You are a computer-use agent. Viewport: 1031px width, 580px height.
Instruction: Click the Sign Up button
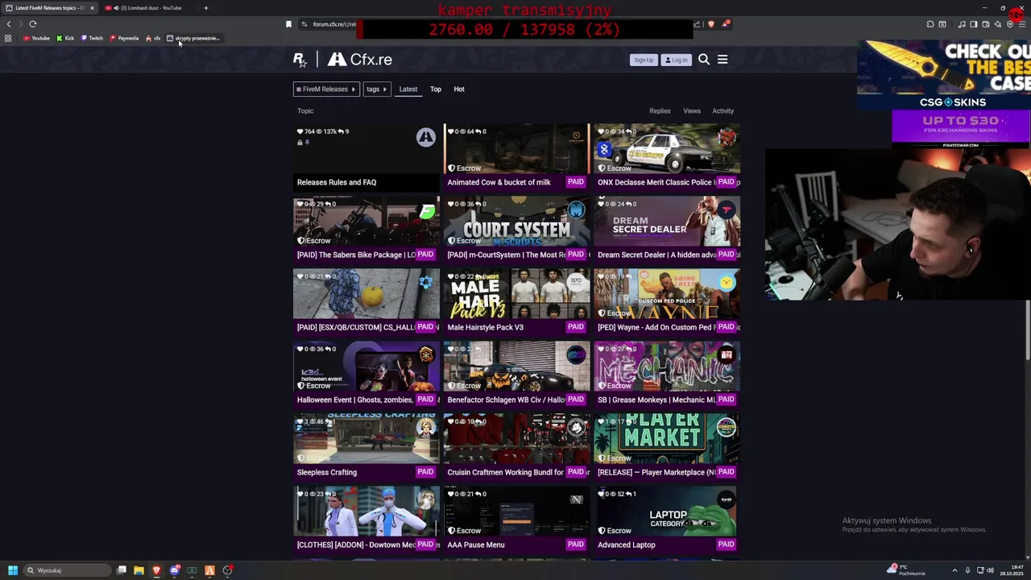pyautogui.click(x=644, y=60)
